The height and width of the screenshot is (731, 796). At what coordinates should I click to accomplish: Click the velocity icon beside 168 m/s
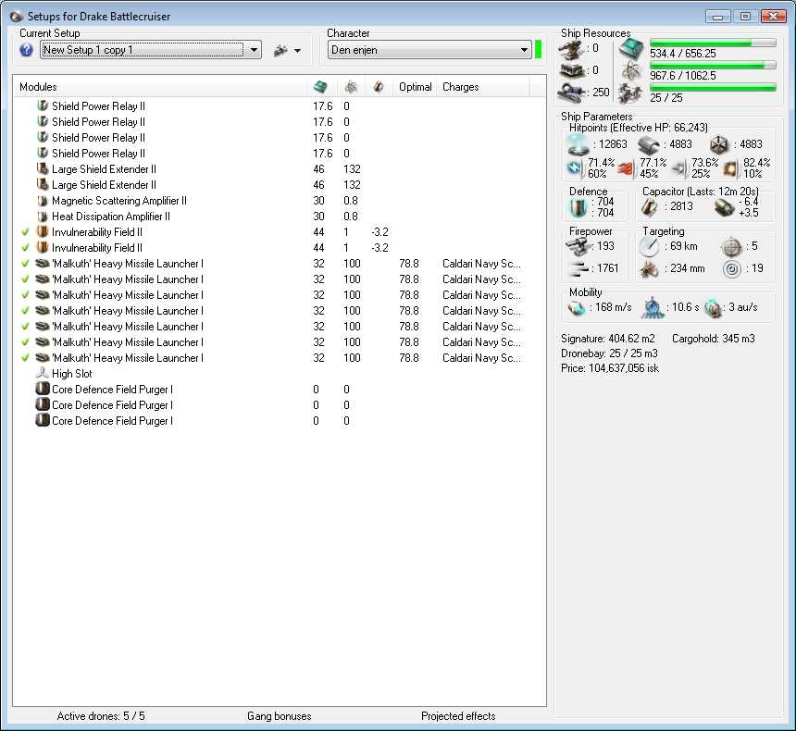point(577,308)
